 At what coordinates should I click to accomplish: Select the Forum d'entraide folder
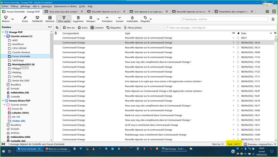[x=21, y=56]
